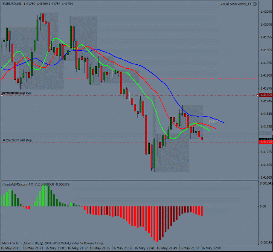Image resolution: width=273 pixels, height=252 pixels.
Task: Click the 1.41995 price scale value
Action: tap(266, 37)
